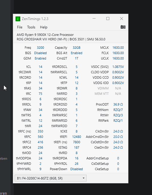Click the VSOC (SVI2) value 1.0875V
152x195 pixels.
coord(118,67)
